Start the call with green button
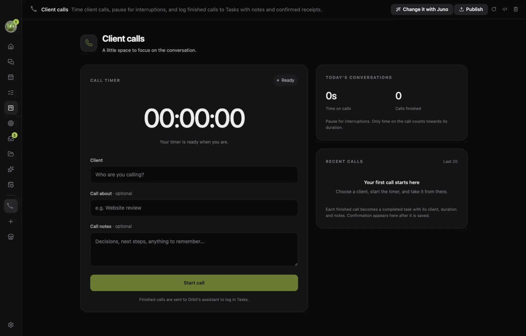Image resolution: width=526 pixels, height=336 pixels. (x=194, y=283)
